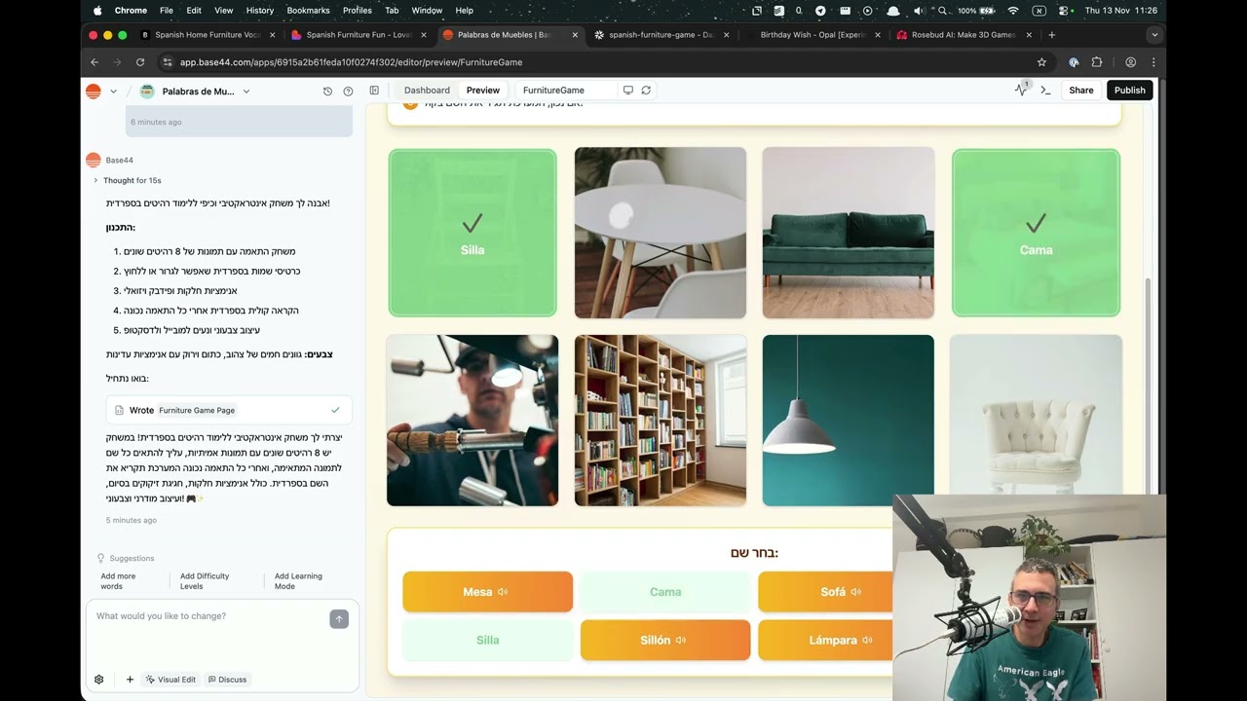Click the matched Silla green tile
Image resolution: width=1247 pixels, height=701 pixels.
pyautogui.click(x=472, y=233)
